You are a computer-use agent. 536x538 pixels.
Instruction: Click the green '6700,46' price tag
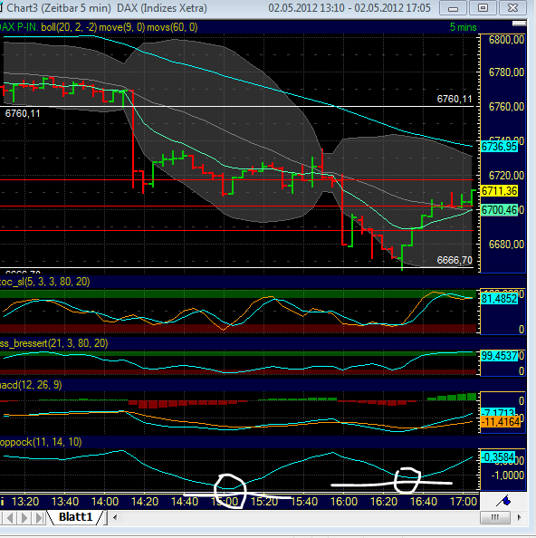(499, 210)
